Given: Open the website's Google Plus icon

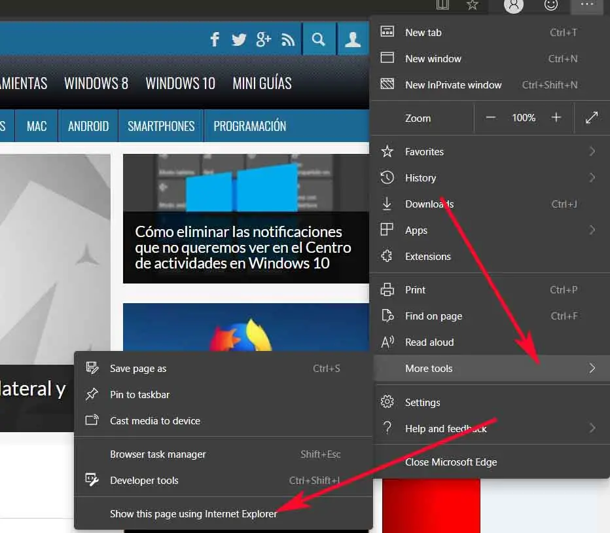Looking at the screenshot, I should [x=263, y=39].
